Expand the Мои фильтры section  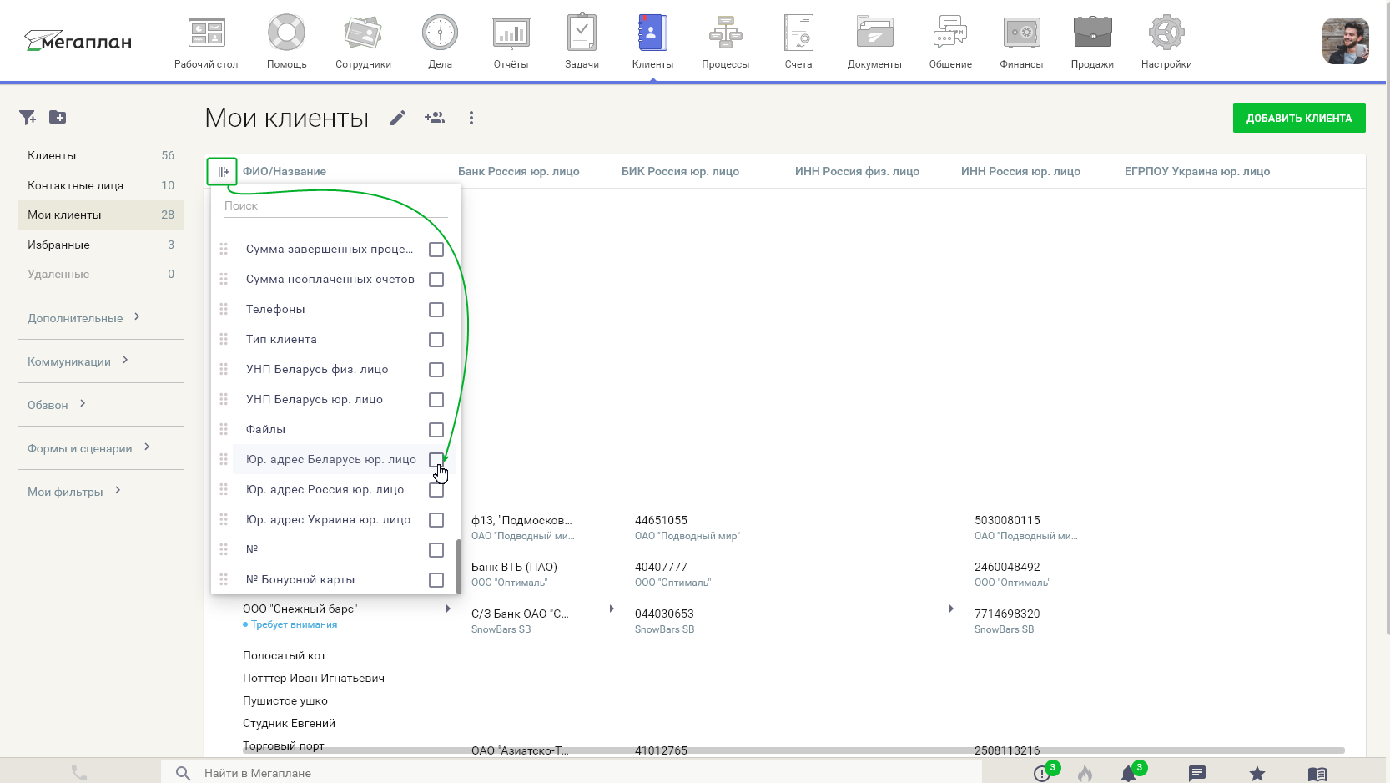(74, 492)
